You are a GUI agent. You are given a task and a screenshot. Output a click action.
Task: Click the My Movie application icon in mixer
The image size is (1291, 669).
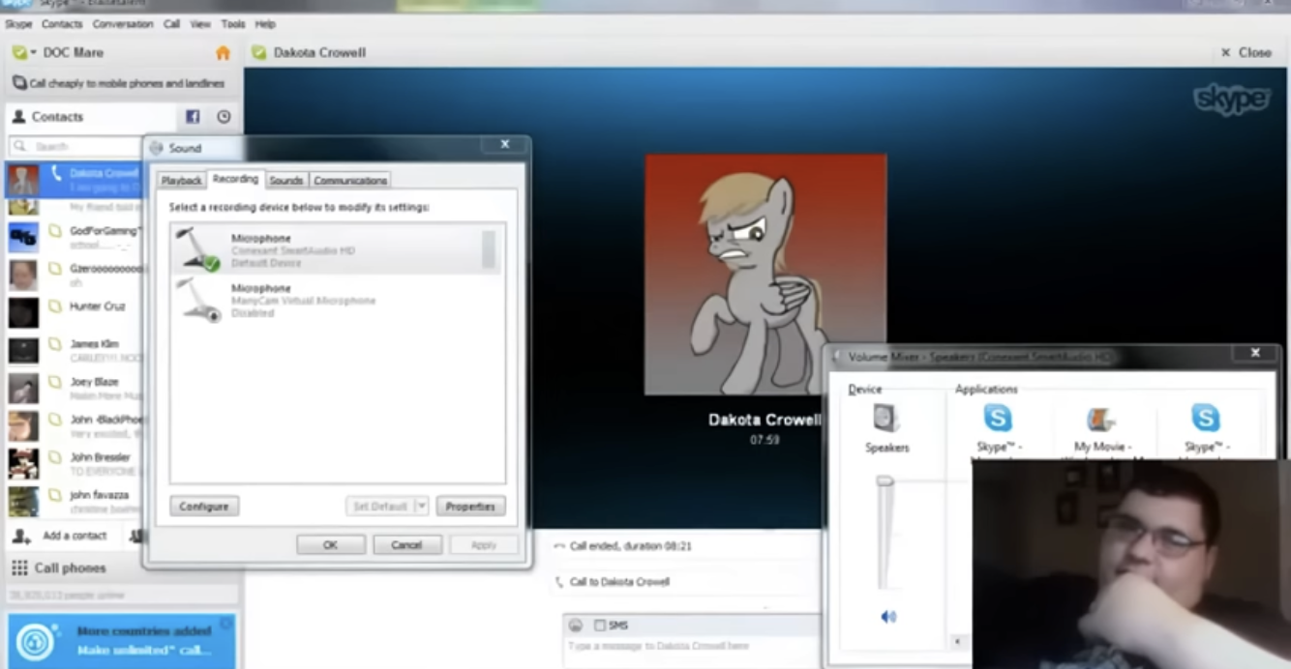pos(1101,420)
